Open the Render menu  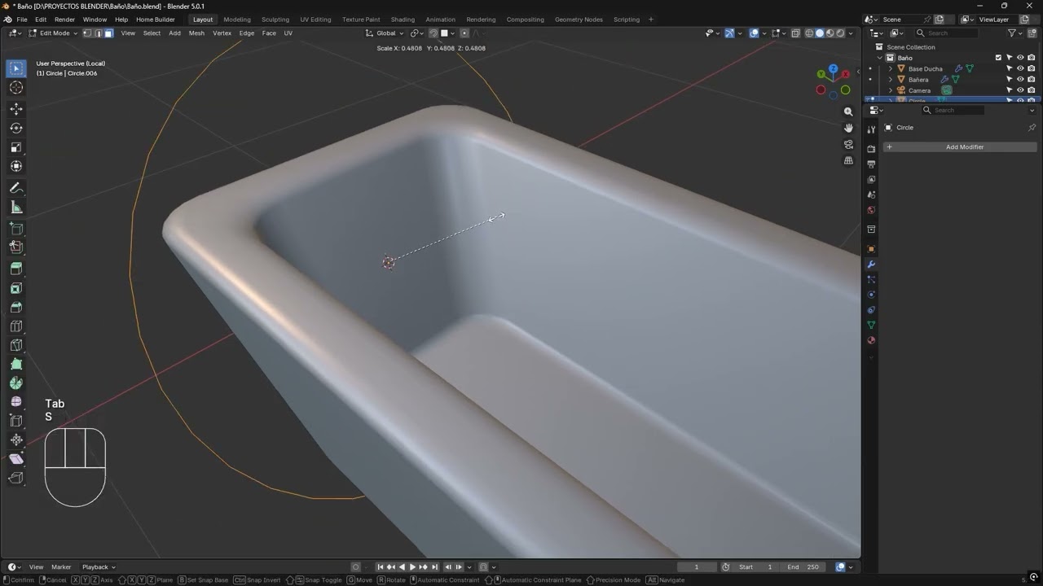tap(64, 20)
